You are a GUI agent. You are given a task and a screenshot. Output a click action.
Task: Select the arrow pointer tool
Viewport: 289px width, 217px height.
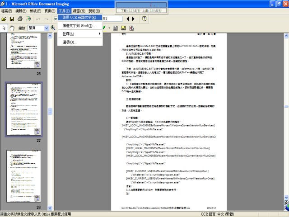[x=4, y=28]
